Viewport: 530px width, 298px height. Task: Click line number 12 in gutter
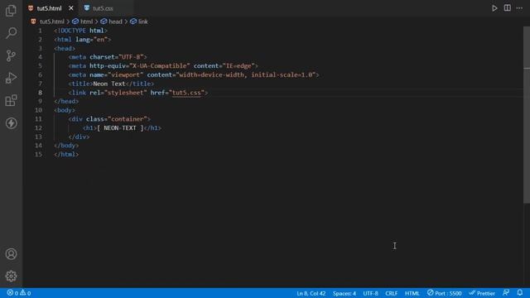pyautogui.click(x=39, y=128)
